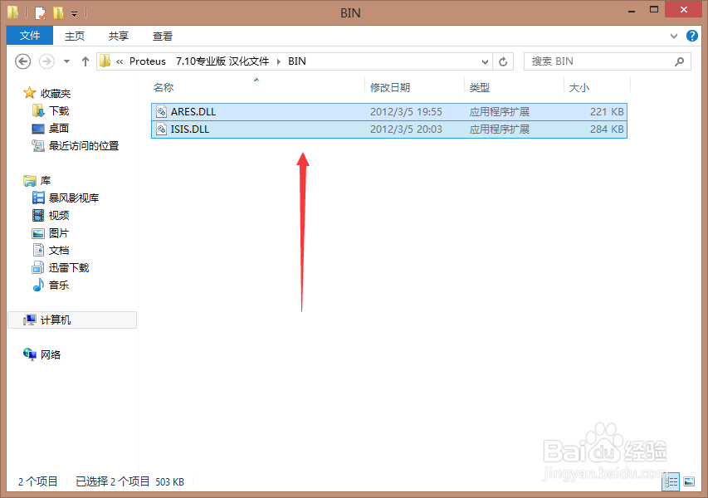Select the ARES.DLL file
Image resolution: width=708 pixels, height=498 pixels.
tap(389, 111)
